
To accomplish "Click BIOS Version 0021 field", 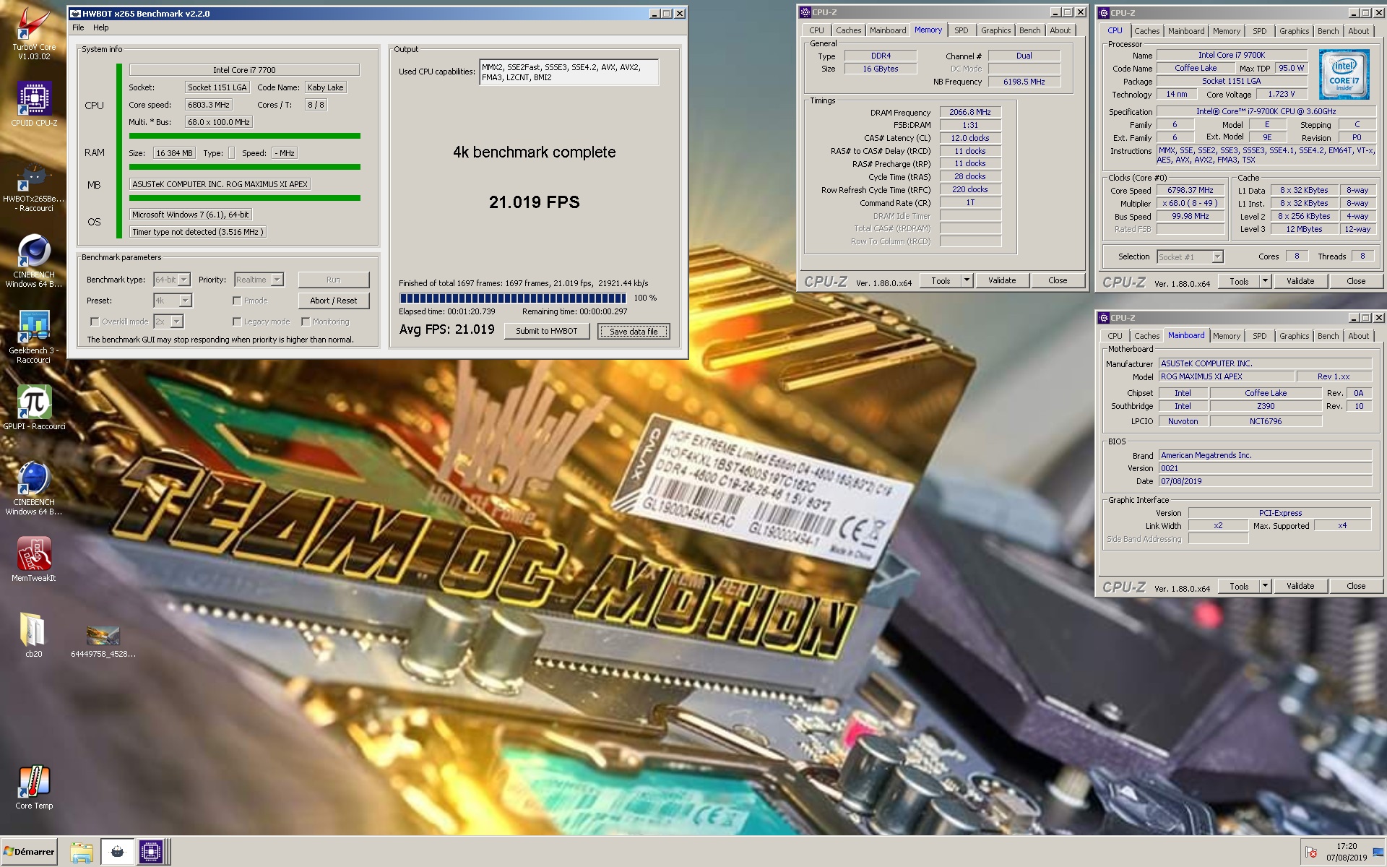I will coord(1264,468).
